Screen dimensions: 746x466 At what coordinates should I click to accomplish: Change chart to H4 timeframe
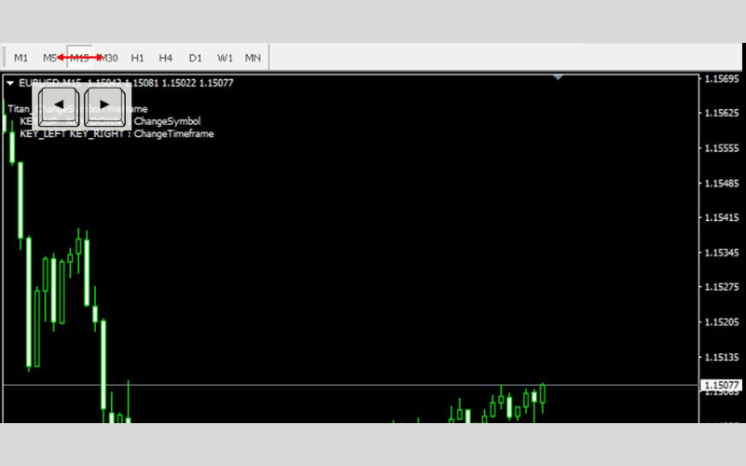[x=165, y=58]
